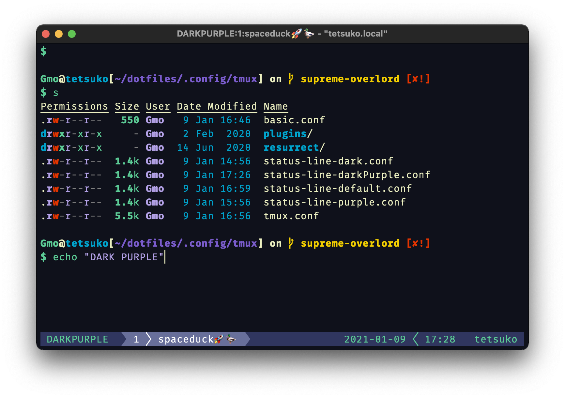Click the modified time 17:26
Viewport: 565px width, 398px height.
pos(235,175)
